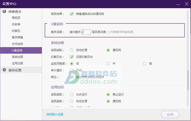Screen dimensions: 191x121
Task: Select 允许运行 radio option
Action: point(72,95)
